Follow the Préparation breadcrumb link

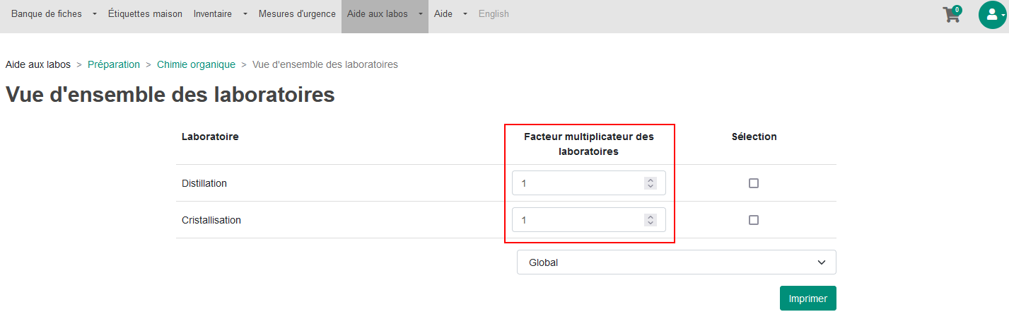tap(114, 64)
